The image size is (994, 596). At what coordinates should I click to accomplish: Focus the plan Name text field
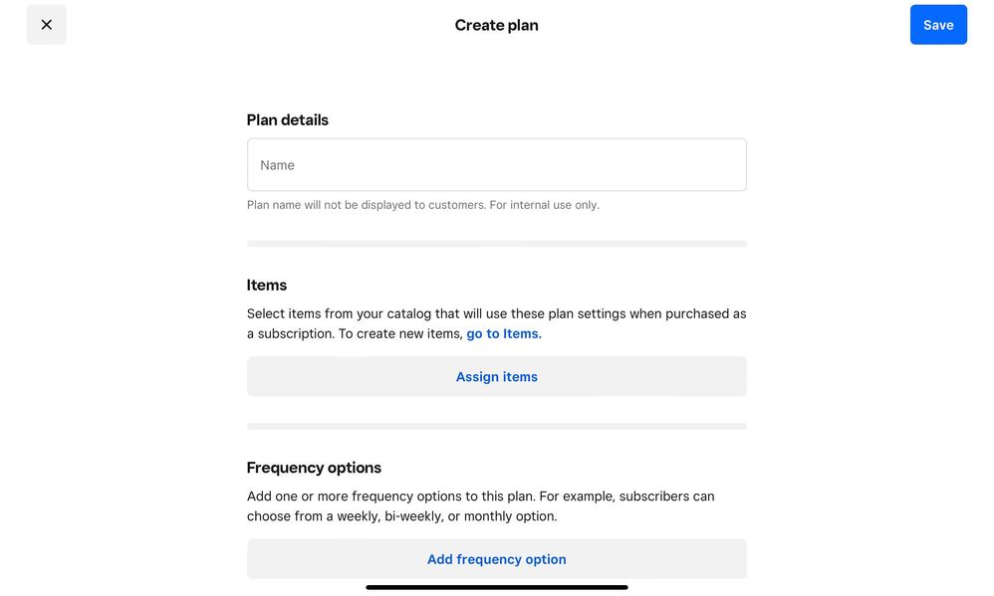[496, 165]
